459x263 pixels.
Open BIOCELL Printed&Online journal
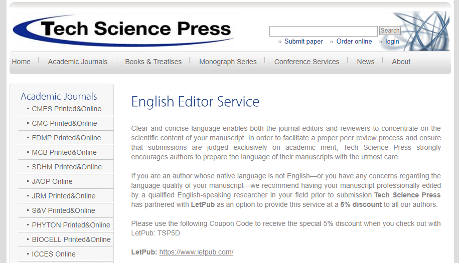pyautogui.click(x=71, y=239)
